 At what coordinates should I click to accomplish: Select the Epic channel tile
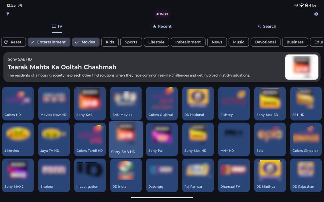(270, 139)
